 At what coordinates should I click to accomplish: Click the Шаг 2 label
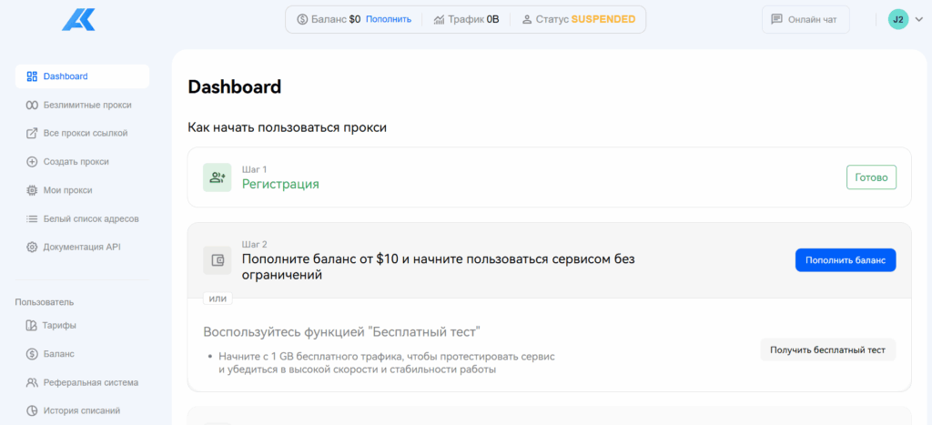255,244
